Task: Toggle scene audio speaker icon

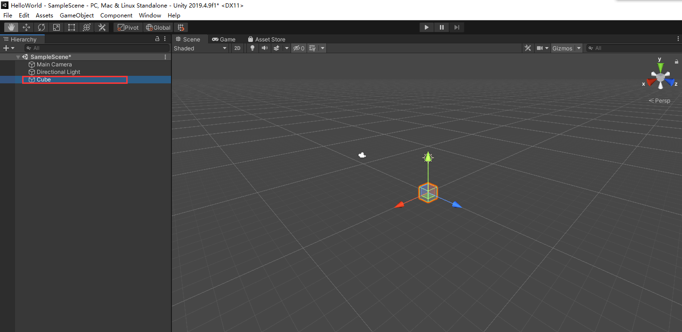Action: [265, 48]
